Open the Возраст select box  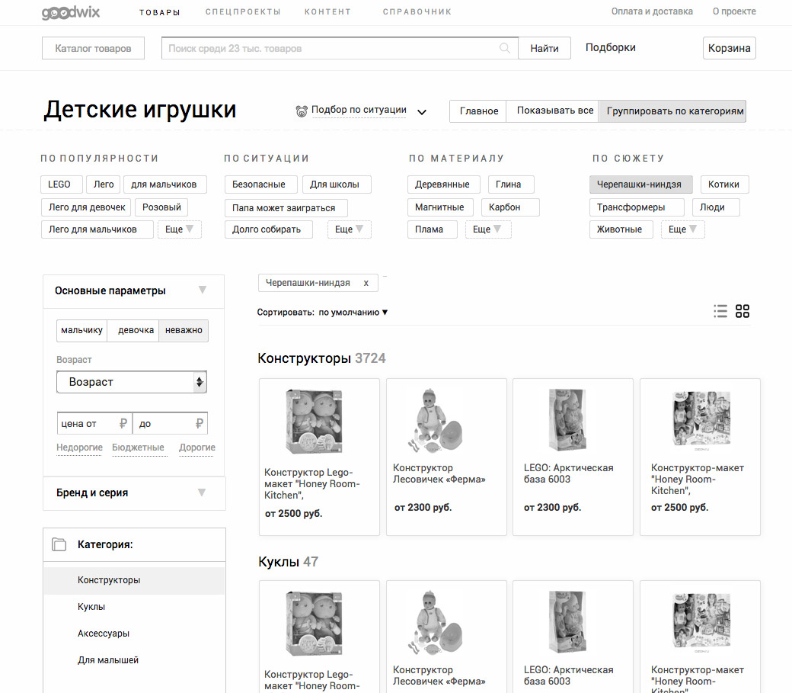(x=132, y=382)
